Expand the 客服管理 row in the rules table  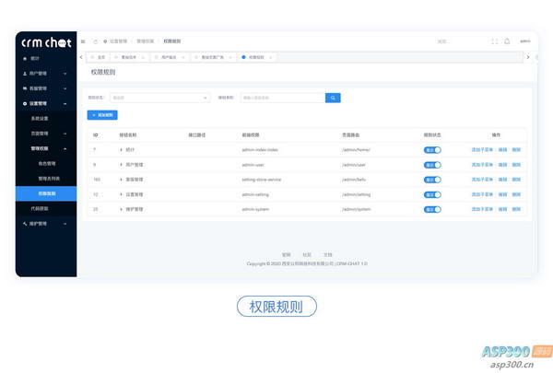121,180
